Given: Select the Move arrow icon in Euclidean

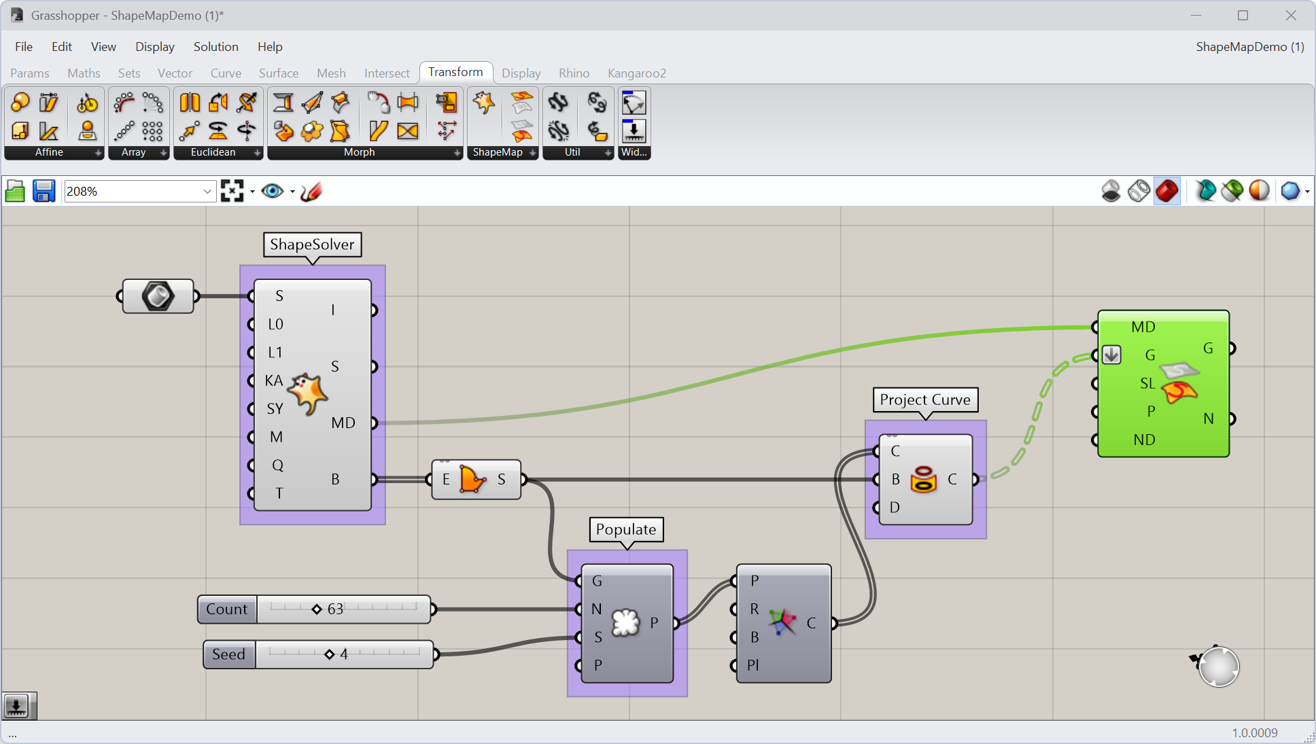Looking at the screenshot, I should tap(190, 130).
